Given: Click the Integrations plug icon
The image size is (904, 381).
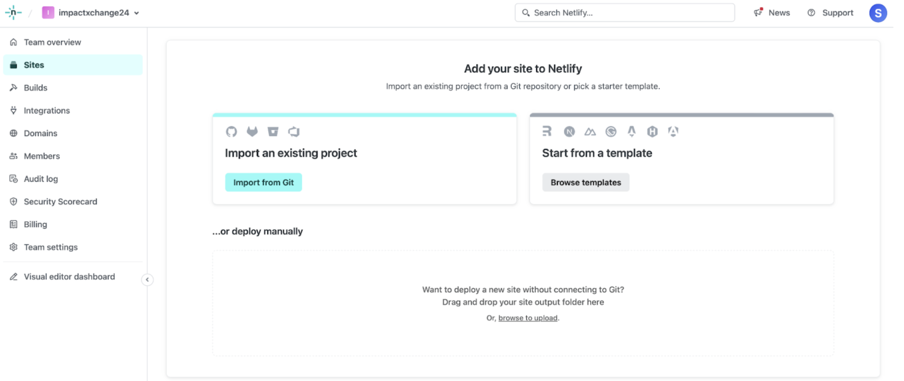Looking at the screenshot, I should click(x=13, y=110).
